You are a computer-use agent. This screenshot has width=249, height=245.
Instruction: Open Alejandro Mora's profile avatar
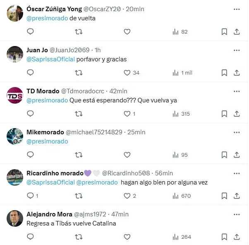coord(15,218)
